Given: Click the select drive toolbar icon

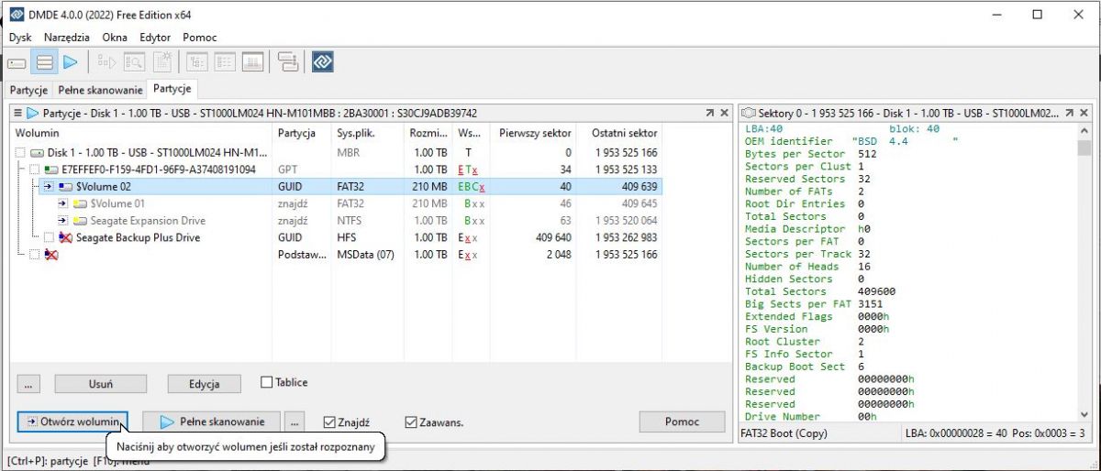Looking at the screenshot, I should (x=17, y=62).
